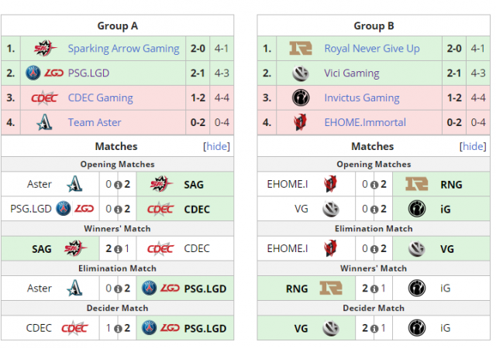The width and height of the screenshot is (496, 348).
Task: Click the Royal Never Give Up logo in standings
Action: click(299, 49)
